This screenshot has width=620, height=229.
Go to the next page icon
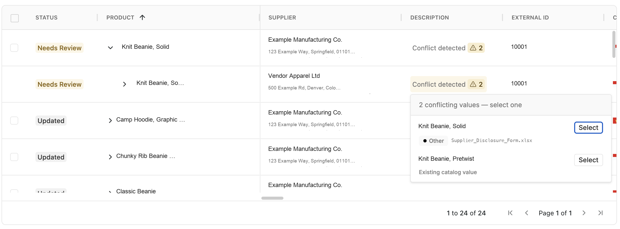(x=584, y=213)
